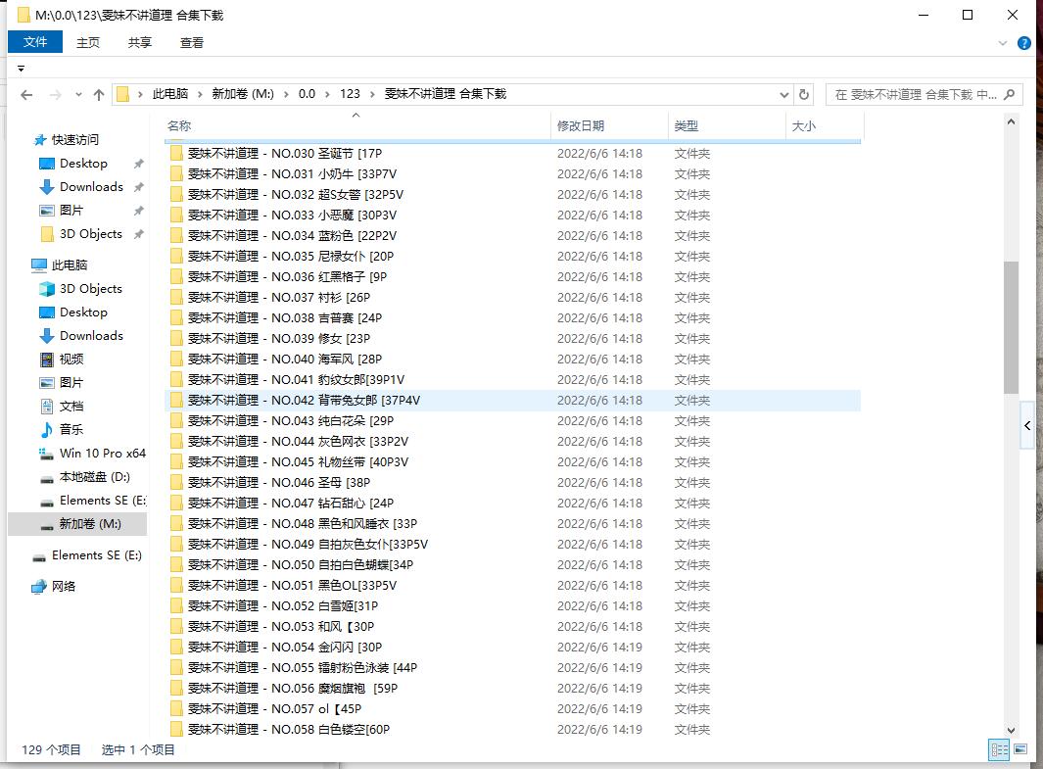Click 此电脑 in address breadcrumb
Viewport: 1043px width, 769px height.
pyautogui.click(x=170, y=94)
